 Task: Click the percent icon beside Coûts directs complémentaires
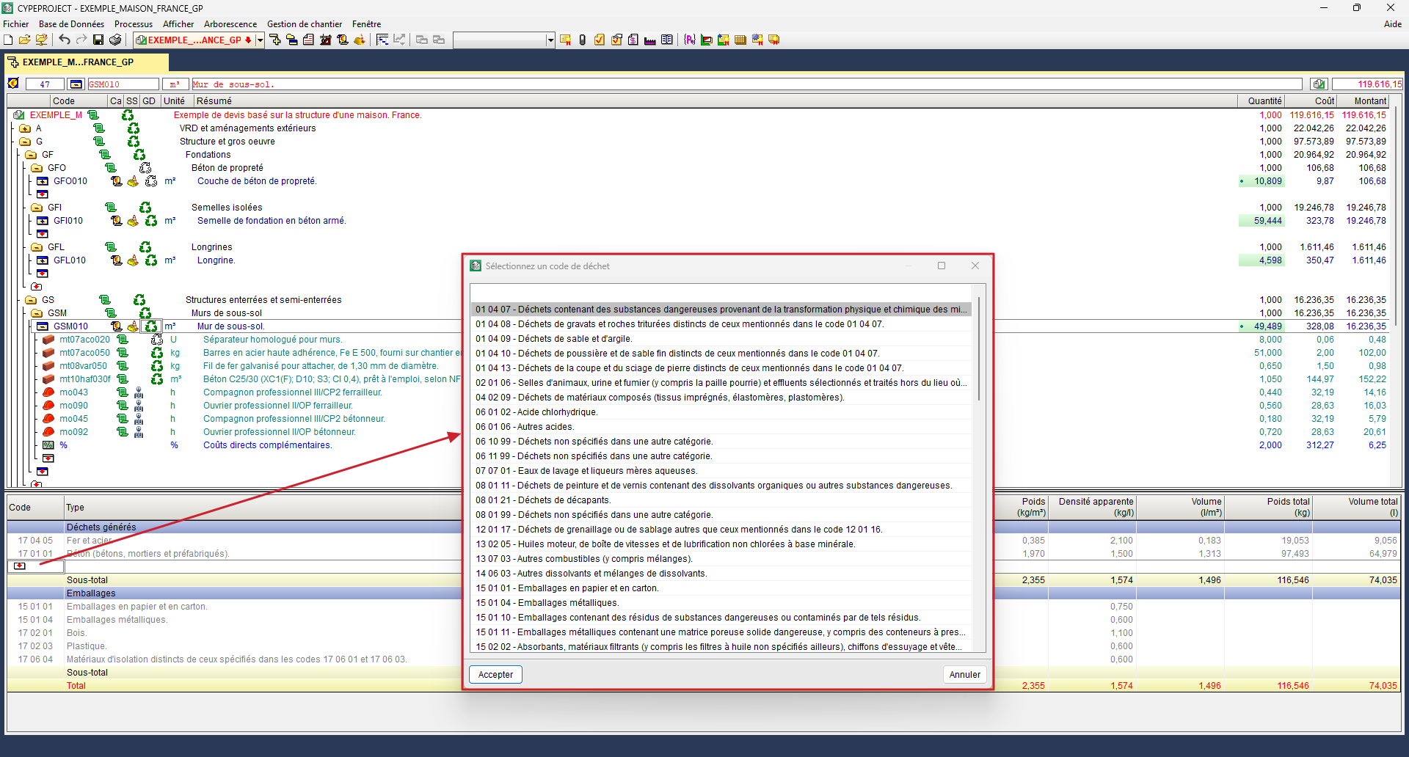pyautogui.click(x=48, y=445)
